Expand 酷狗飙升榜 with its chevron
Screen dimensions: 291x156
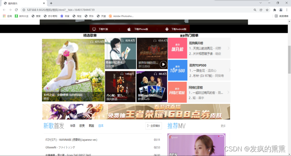click(228, 48)
